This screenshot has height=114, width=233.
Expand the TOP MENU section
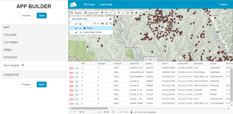coord(34,42)
